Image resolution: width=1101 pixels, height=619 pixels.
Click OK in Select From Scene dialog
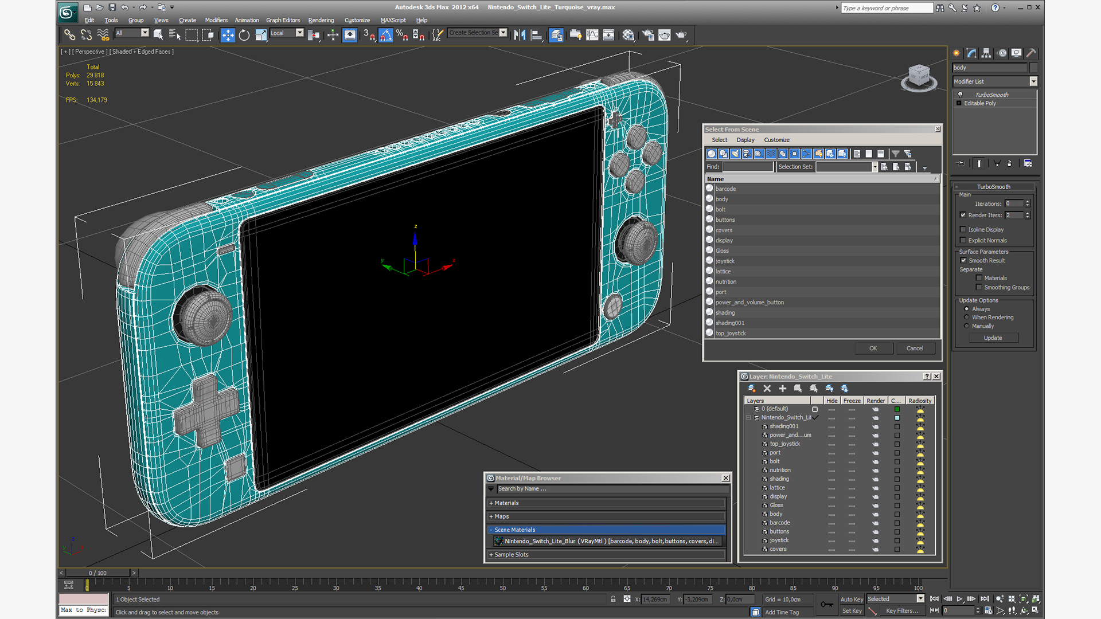point(873,348)
